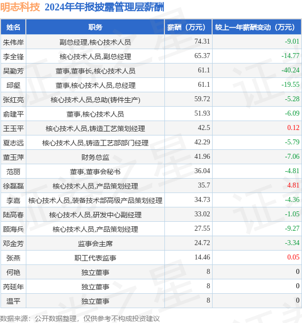
Task: Click the salary value 42.5
Action: (204, 128)
